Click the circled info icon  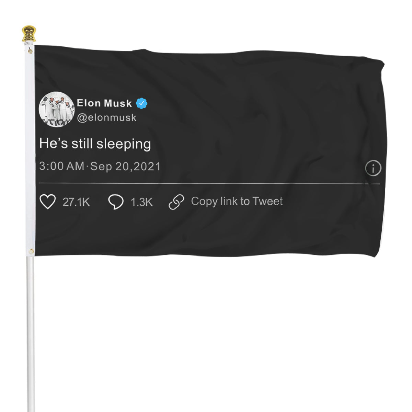(373, 168)
